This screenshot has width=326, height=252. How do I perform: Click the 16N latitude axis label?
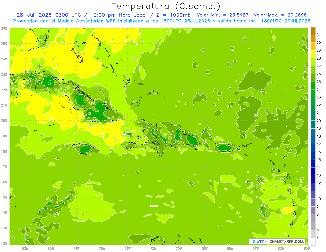click(x=4, y=182)
